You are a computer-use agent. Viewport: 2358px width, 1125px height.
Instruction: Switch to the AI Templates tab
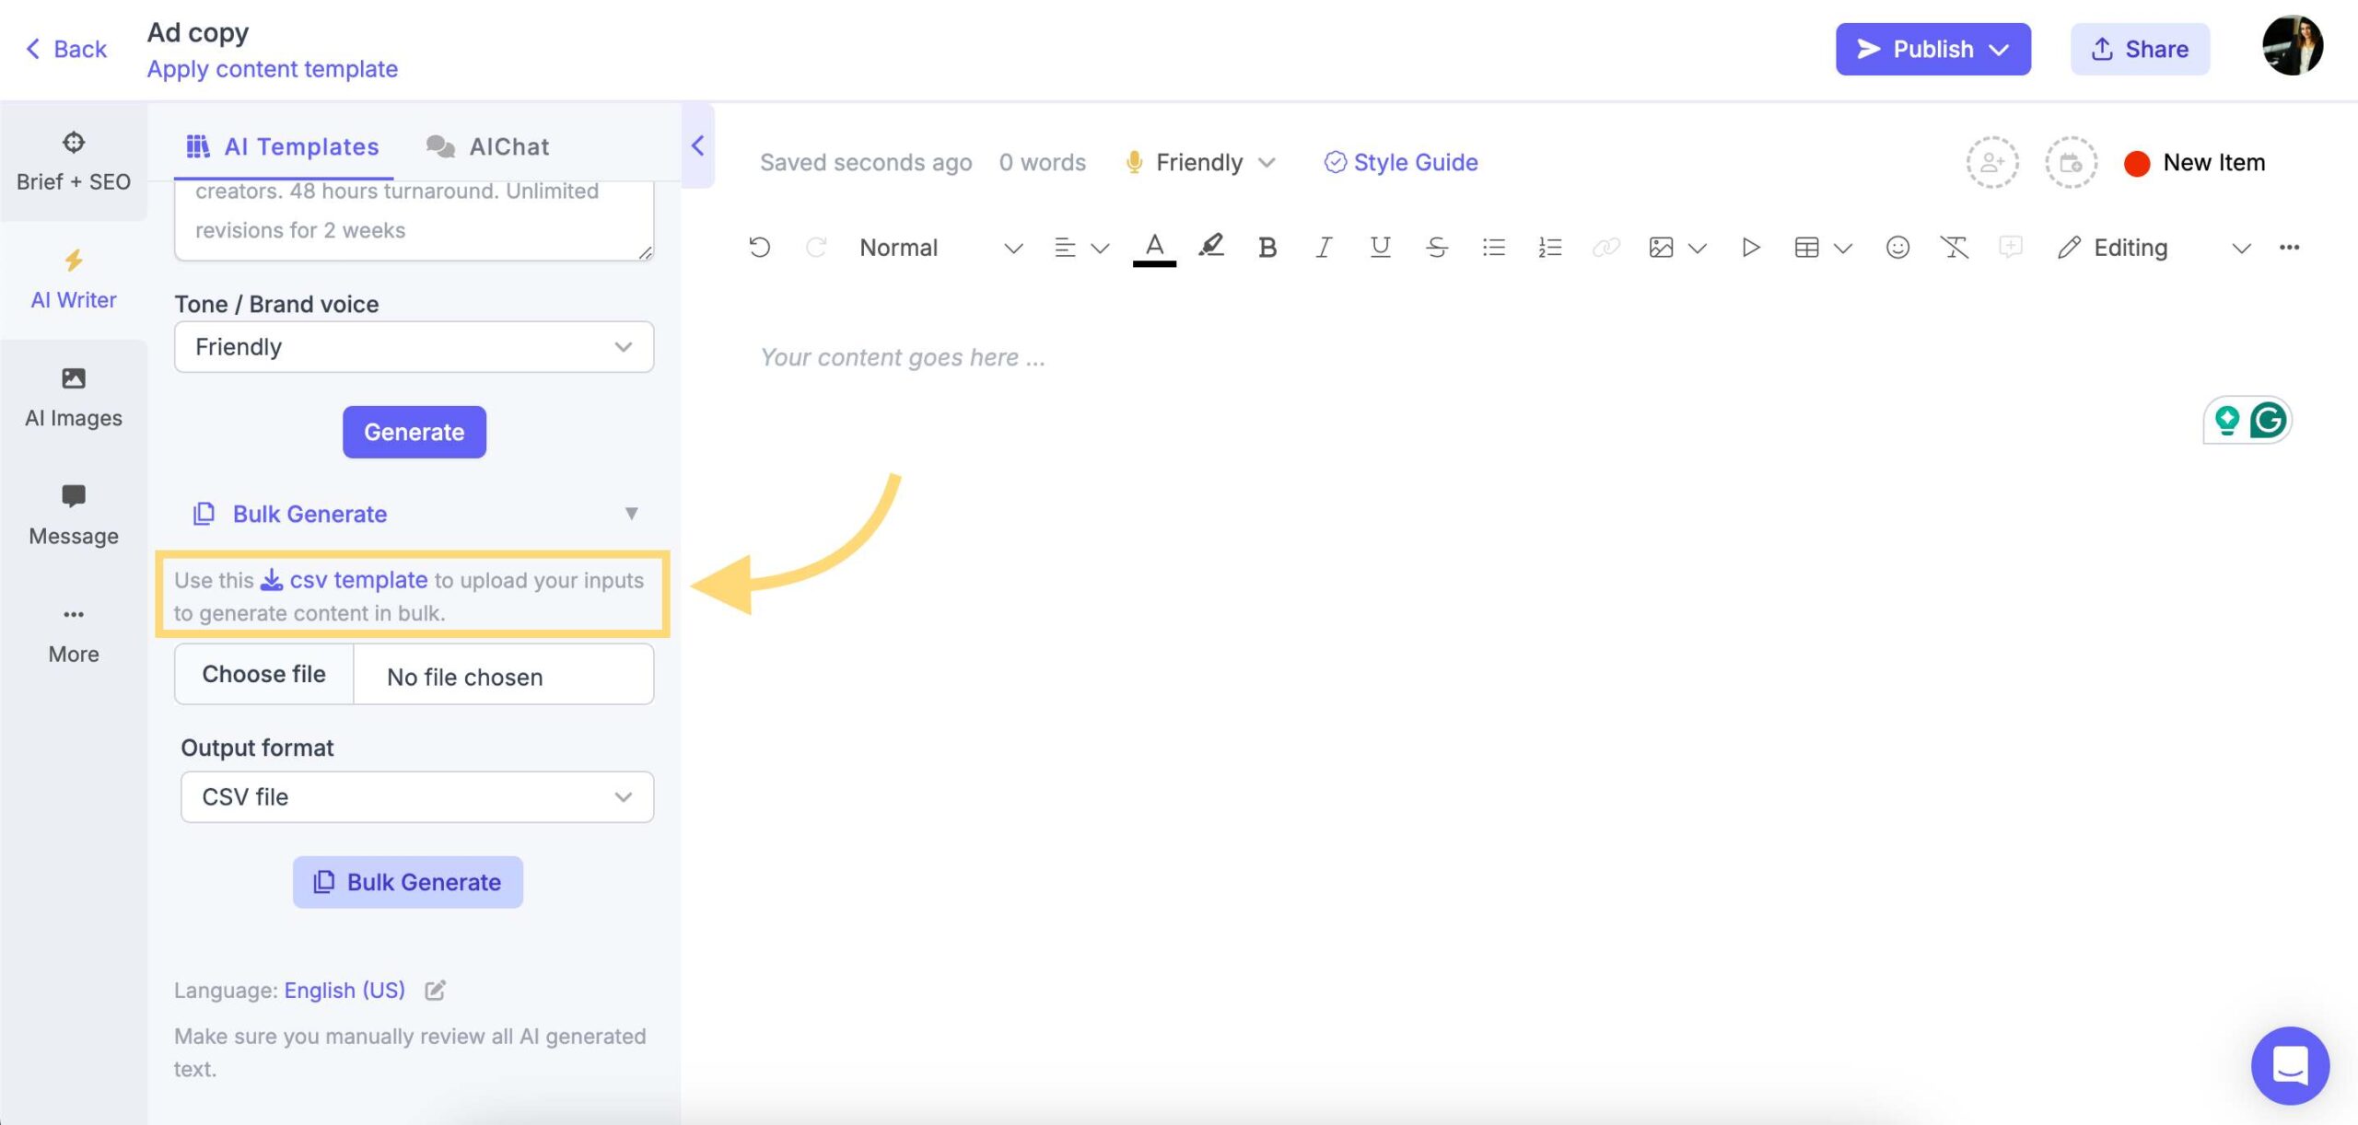(x=283, y=146)
